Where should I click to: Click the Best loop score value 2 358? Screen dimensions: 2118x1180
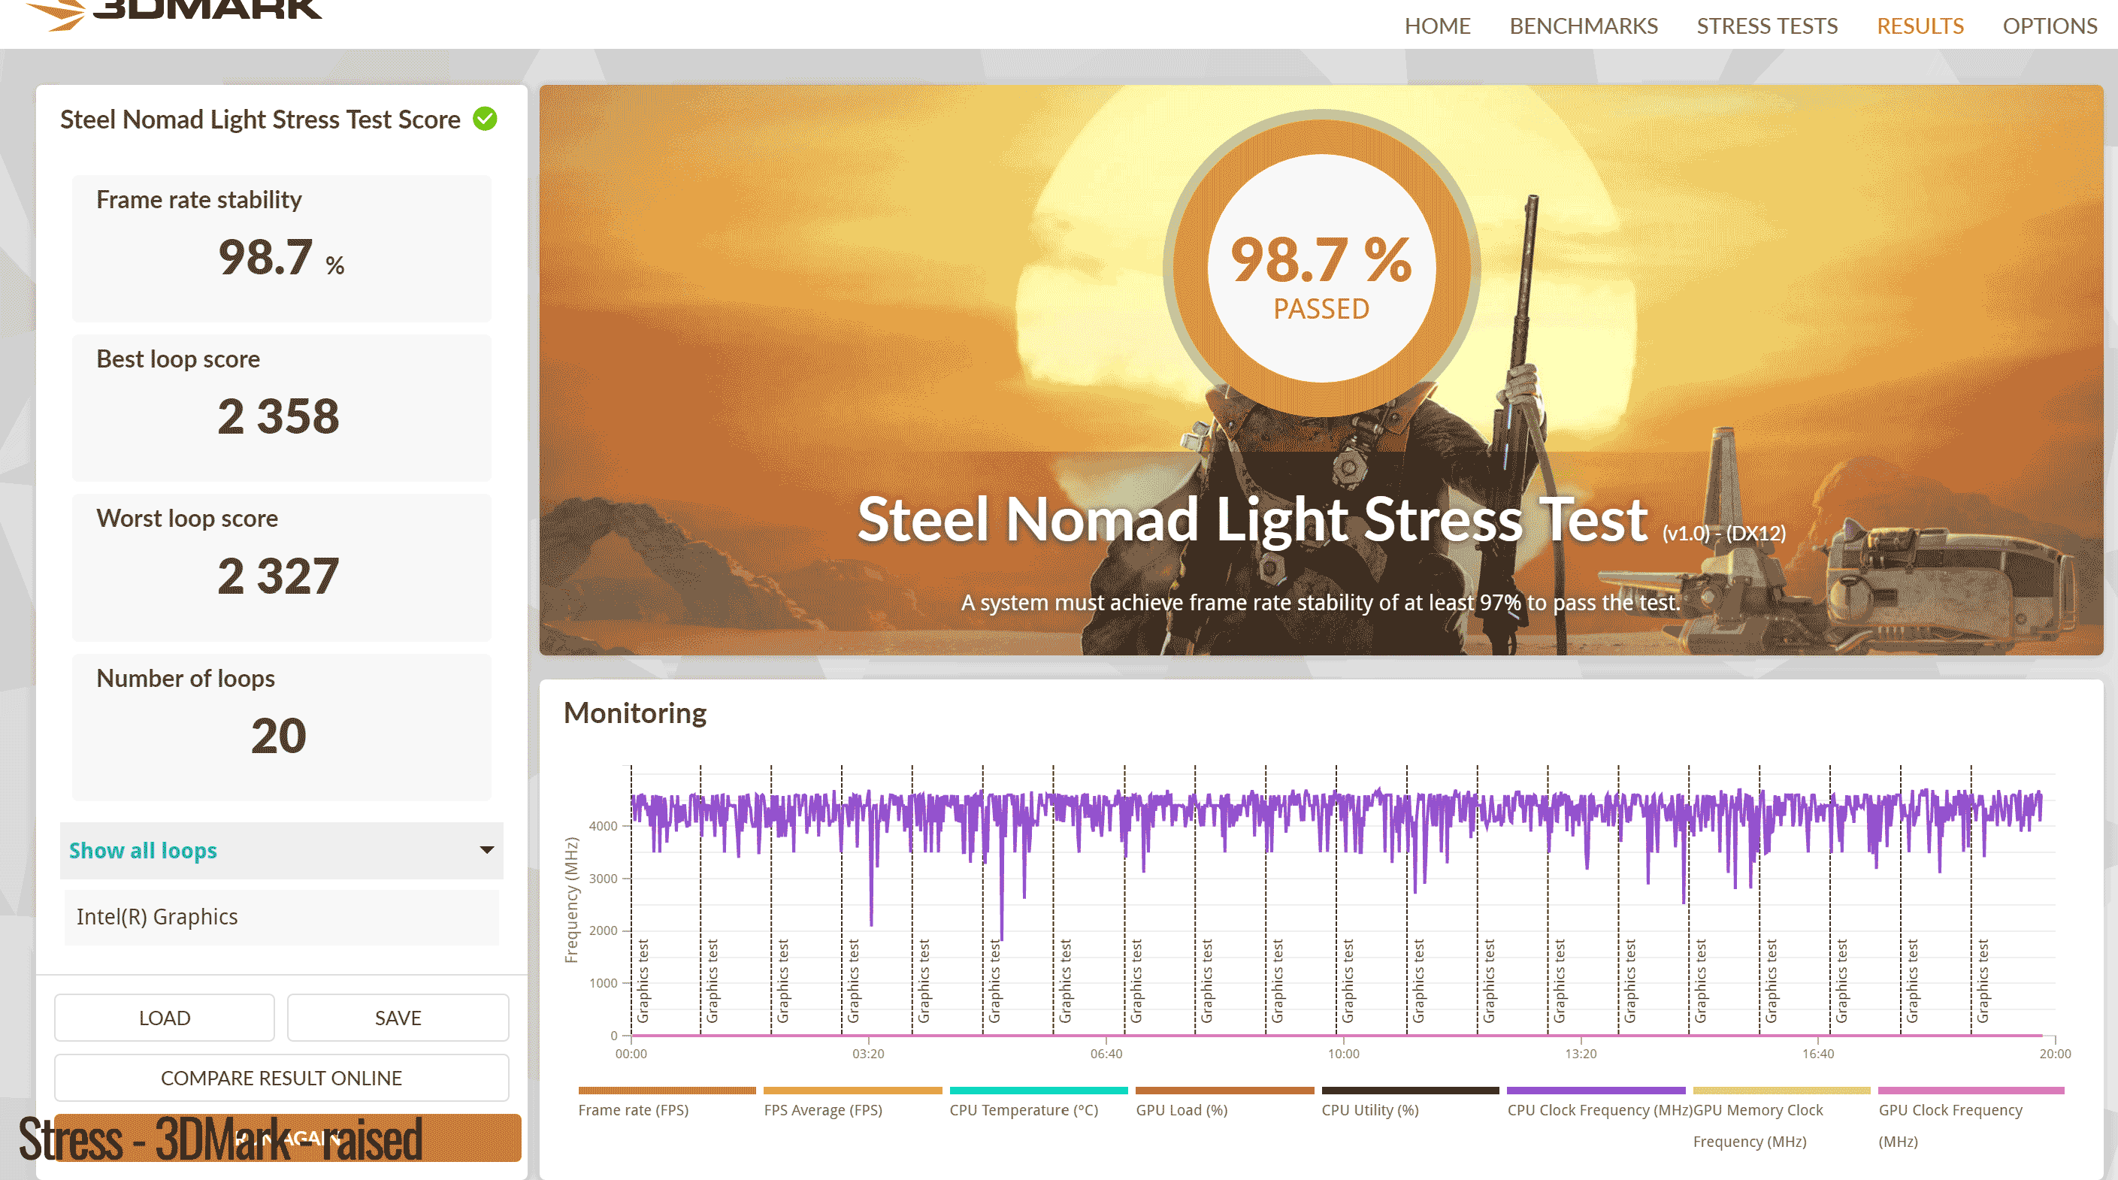click(x=279, y=416)
